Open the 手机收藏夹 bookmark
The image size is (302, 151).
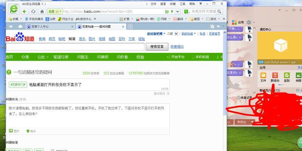(34, 19)
